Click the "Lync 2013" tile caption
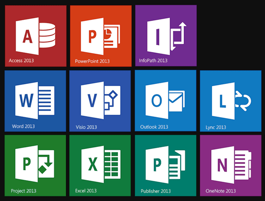The image size is (265, 201). (216, 127)
